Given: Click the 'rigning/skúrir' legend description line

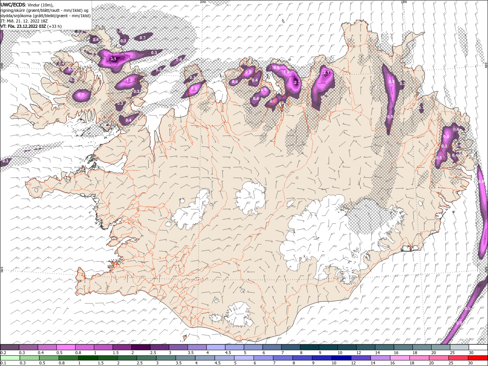Looking at the screenshot, I should pos(44,10).
